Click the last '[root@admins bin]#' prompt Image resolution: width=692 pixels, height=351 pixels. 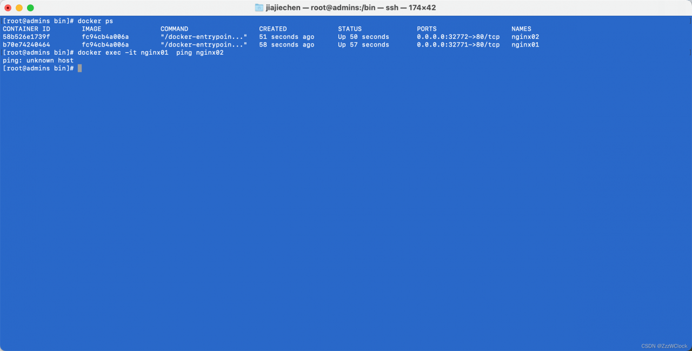point(38,68)
